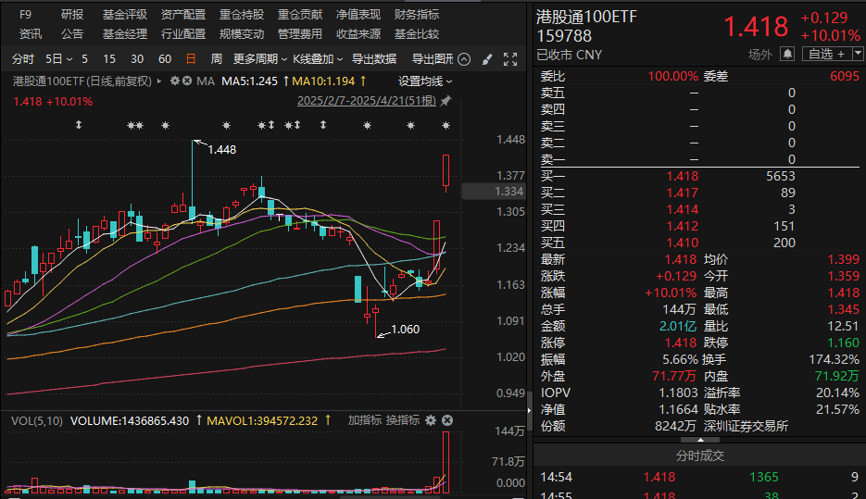The image size is (866, 499).
Task: Open 基金比较 tab
Action: (417, 34)
